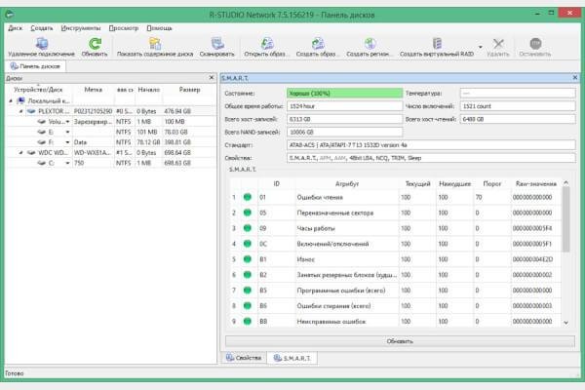Viewport: 585px width, 390px height.
Task: Switch to the S.M.A.R.T. bottom tab
Action: tap(292, 358)
